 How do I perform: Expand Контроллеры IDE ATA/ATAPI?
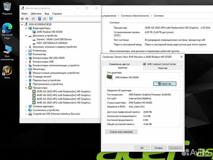26,58
